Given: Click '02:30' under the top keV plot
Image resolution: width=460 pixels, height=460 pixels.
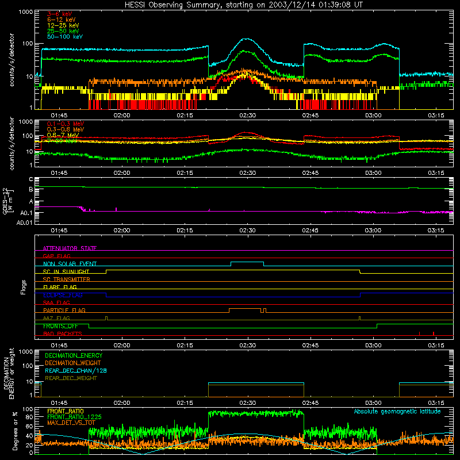Looking at the screenshot, I should tap(248, 116).
